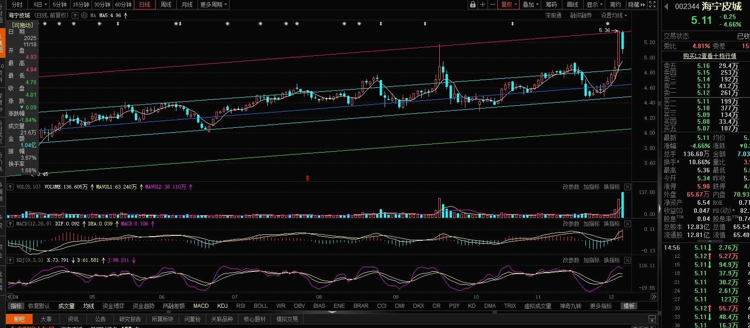Viewport: 750px width, 328px height.
Task: Click 购买L2查看十档行情 link
Action: 709,56
